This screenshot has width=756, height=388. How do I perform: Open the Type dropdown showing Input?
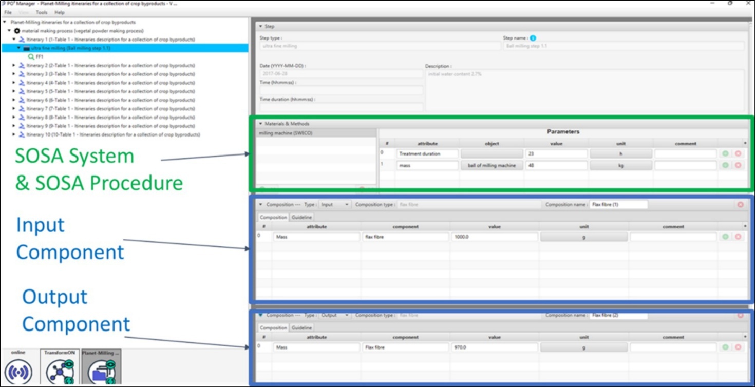coord(334,205)
